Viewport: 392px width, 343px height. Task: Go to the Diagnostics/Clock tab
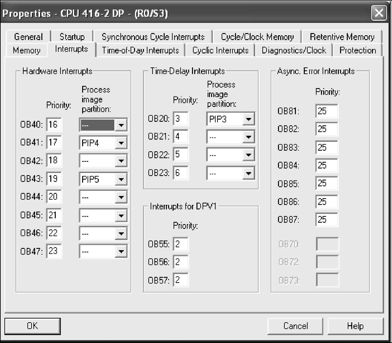[294, 51]
